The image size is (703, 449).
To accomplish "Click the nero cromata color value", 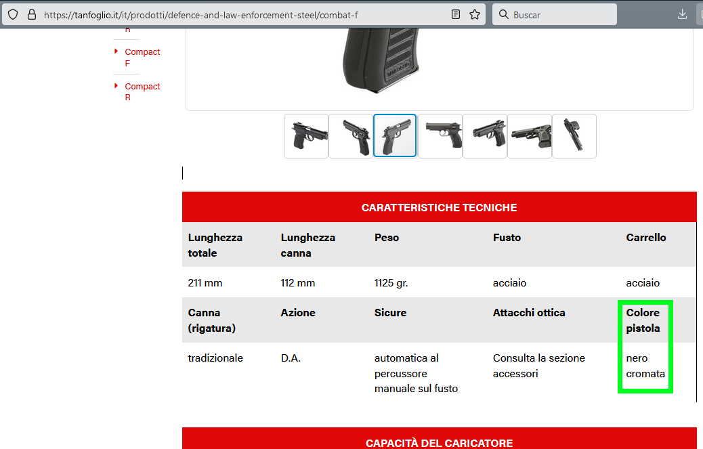I will (x=645, y=366).
